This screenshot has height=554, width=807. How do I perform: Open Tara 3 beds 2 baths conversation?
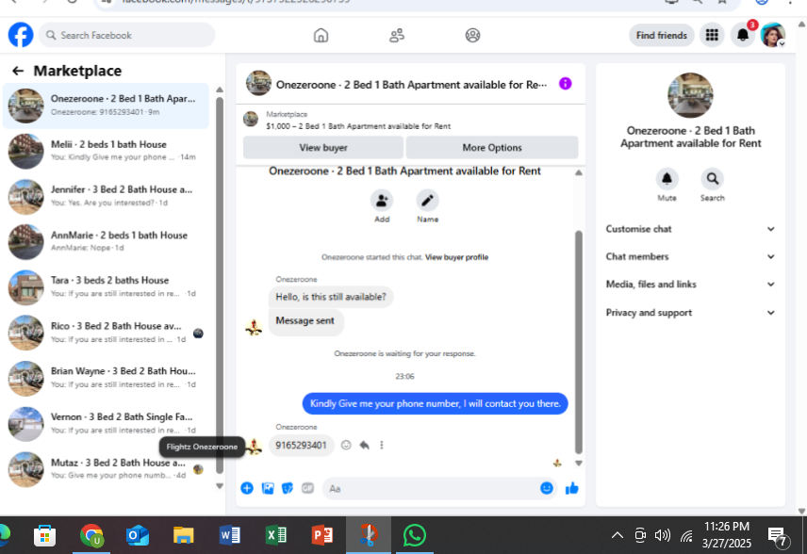coord(106,286)
